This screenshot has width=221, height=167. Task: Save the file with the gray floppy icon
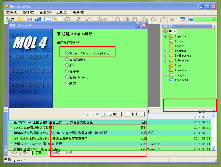click(x=29, y=19)
